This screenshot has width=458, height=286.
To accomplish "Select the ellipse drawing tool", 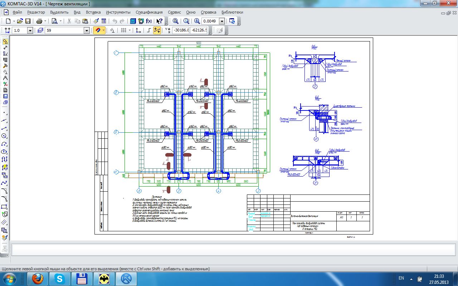I will coord(5,152).
